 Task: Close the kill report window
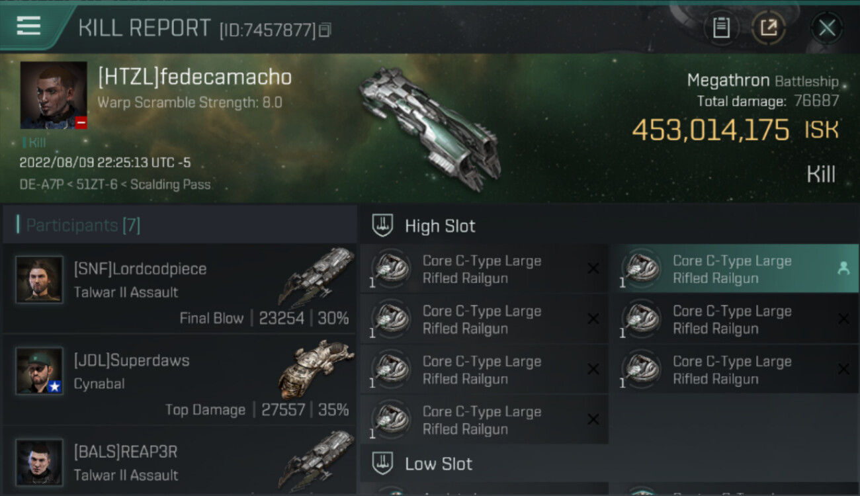827,28
